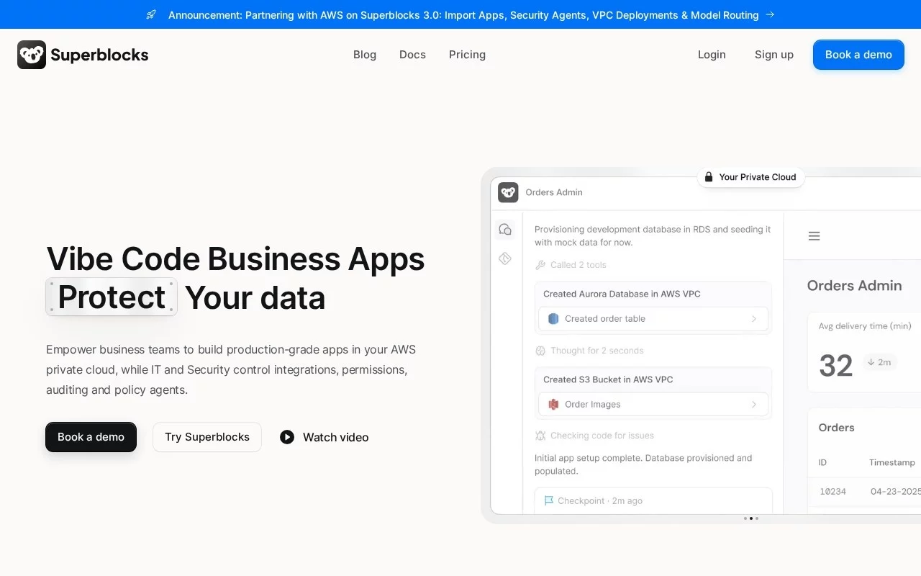Click the Protect highlighted word in headline
921x576 pixels.
(112, 297)
